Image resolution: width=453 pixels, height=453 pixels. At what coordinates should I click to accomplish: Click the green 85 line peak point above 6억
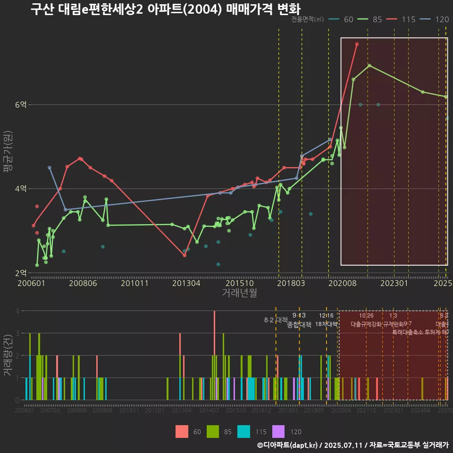pos(369,66)
